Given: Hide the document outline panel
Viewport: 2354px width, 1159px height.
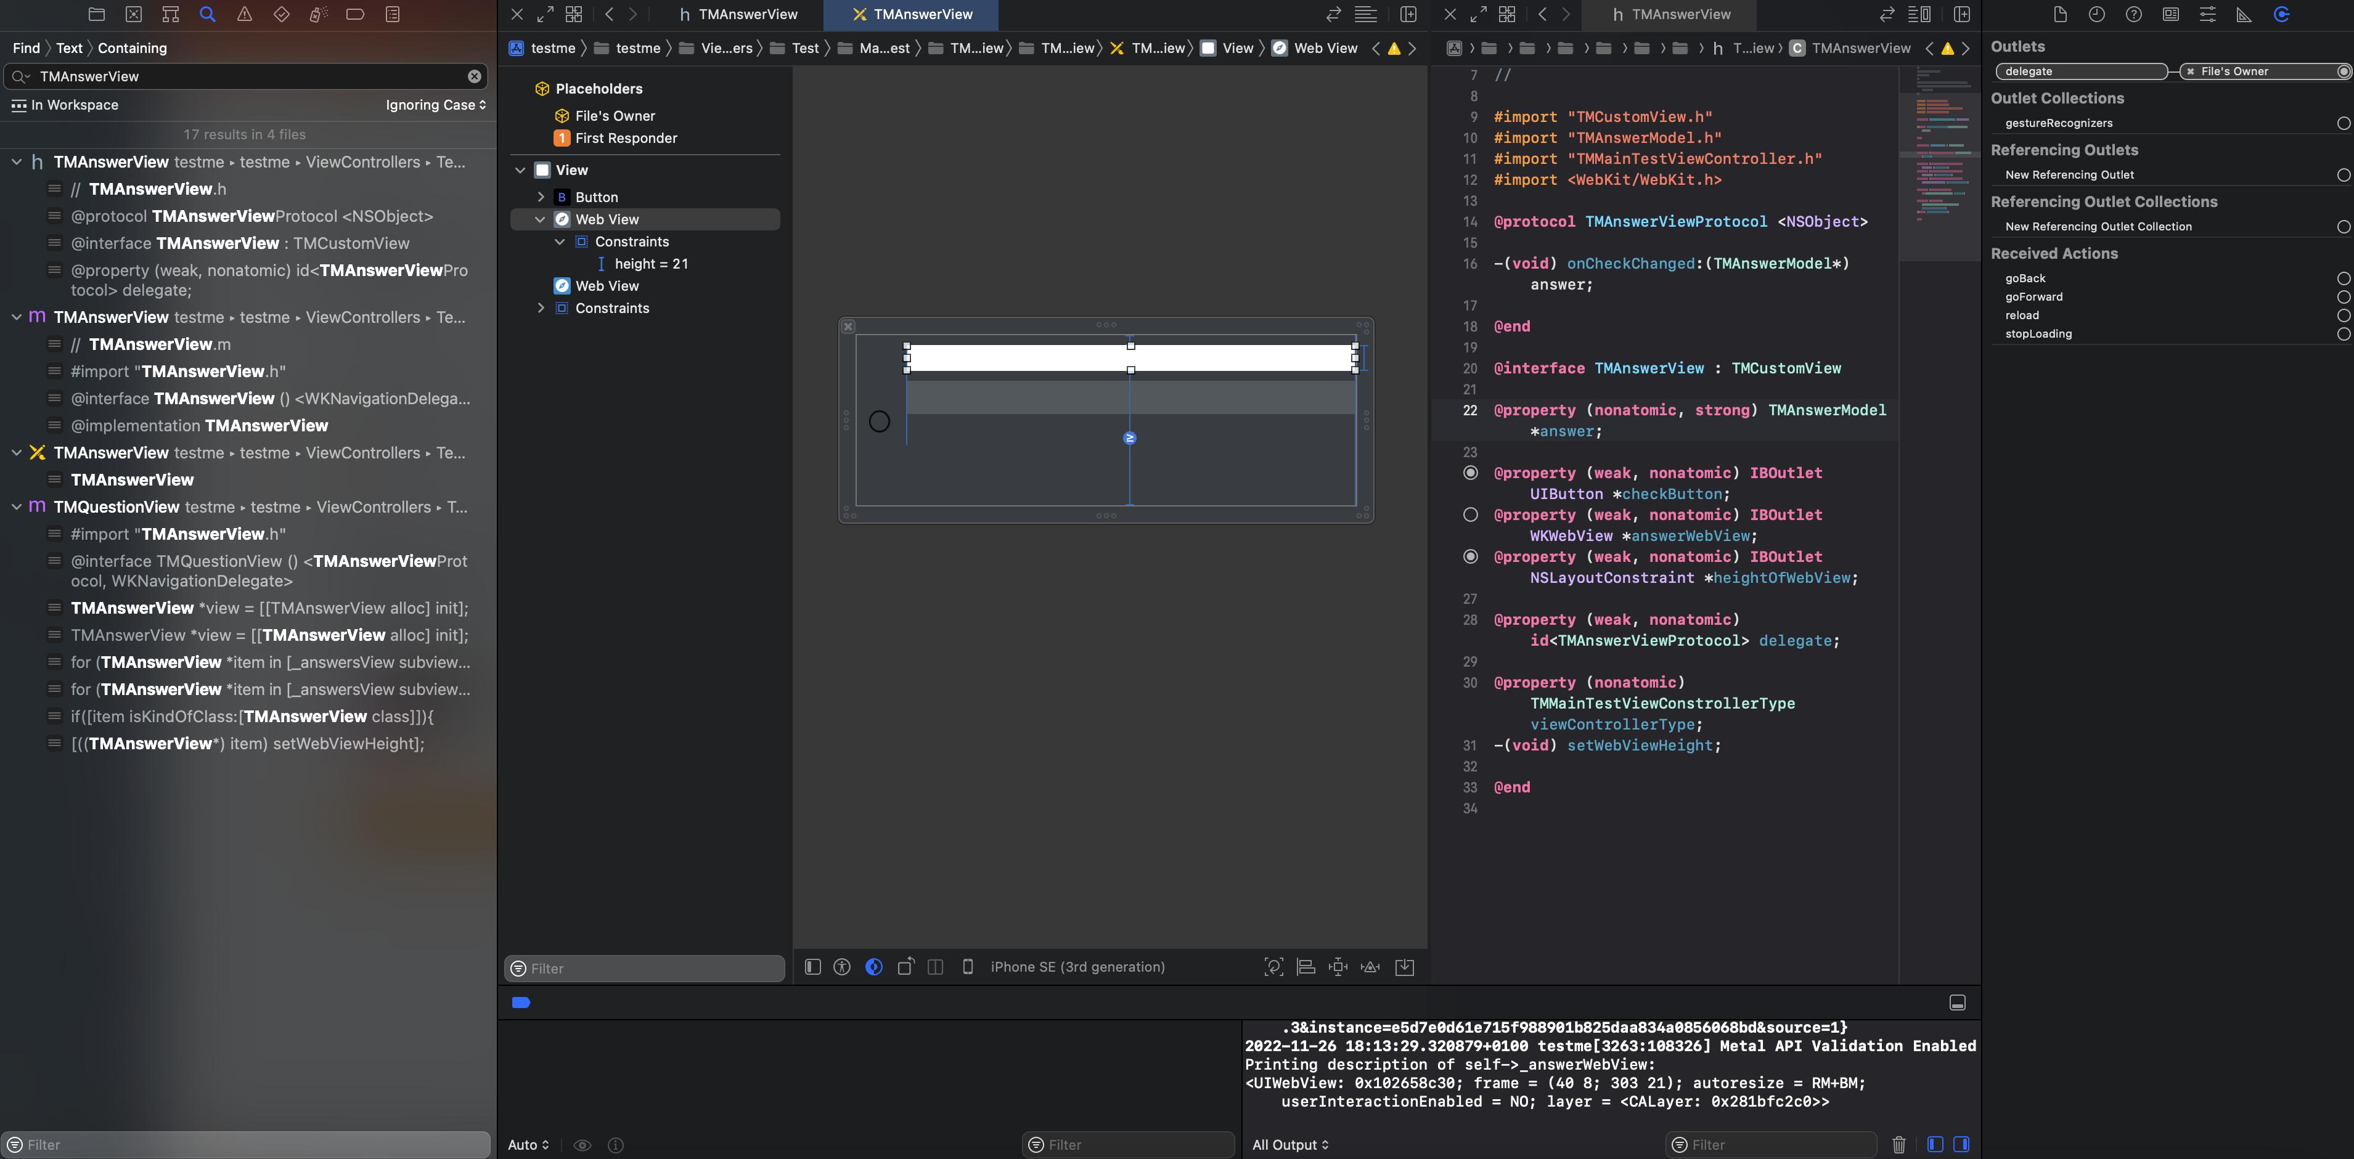Looking at the screenshot, I should 812,967.
